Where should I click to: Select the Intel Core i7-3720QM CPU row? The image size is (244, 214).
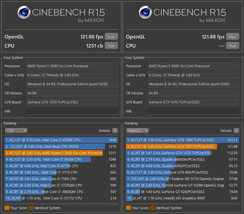61,185
